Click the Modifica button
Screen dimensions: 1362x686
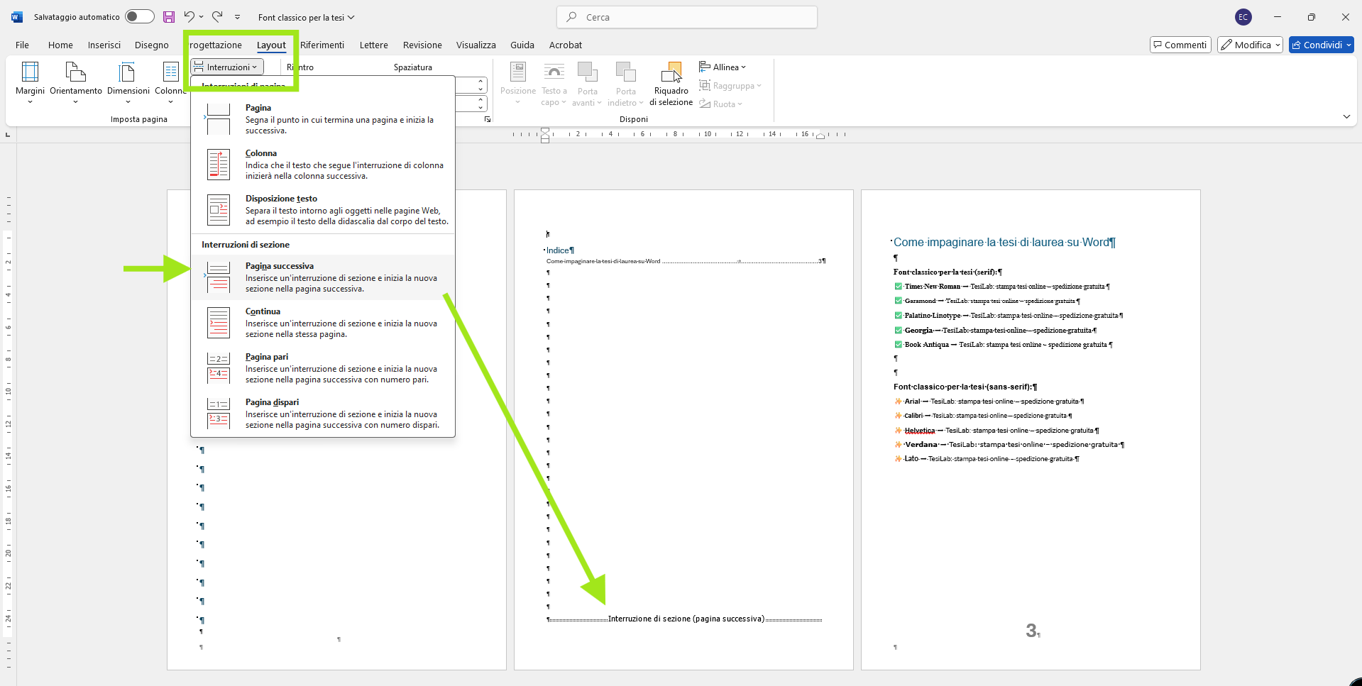1249,44
